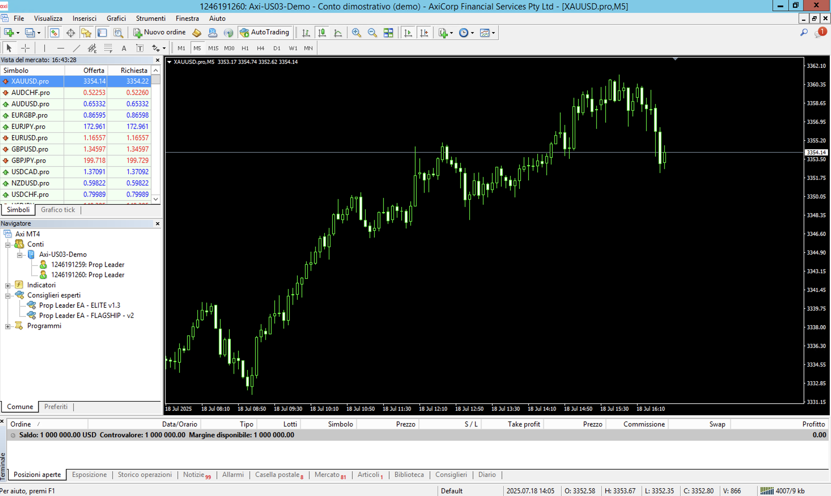Viewport: 831px width, 496px height.
Task: Switch to the Storico operazioni tab
Action: coord(145,474)
